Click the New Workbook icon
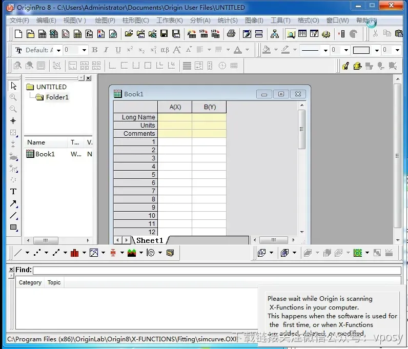 pyautogui.click(x=42, y=34)
